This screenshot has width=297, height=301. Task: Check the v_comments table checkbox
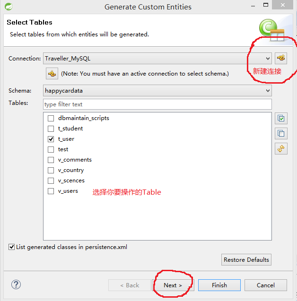click(51, 160)
